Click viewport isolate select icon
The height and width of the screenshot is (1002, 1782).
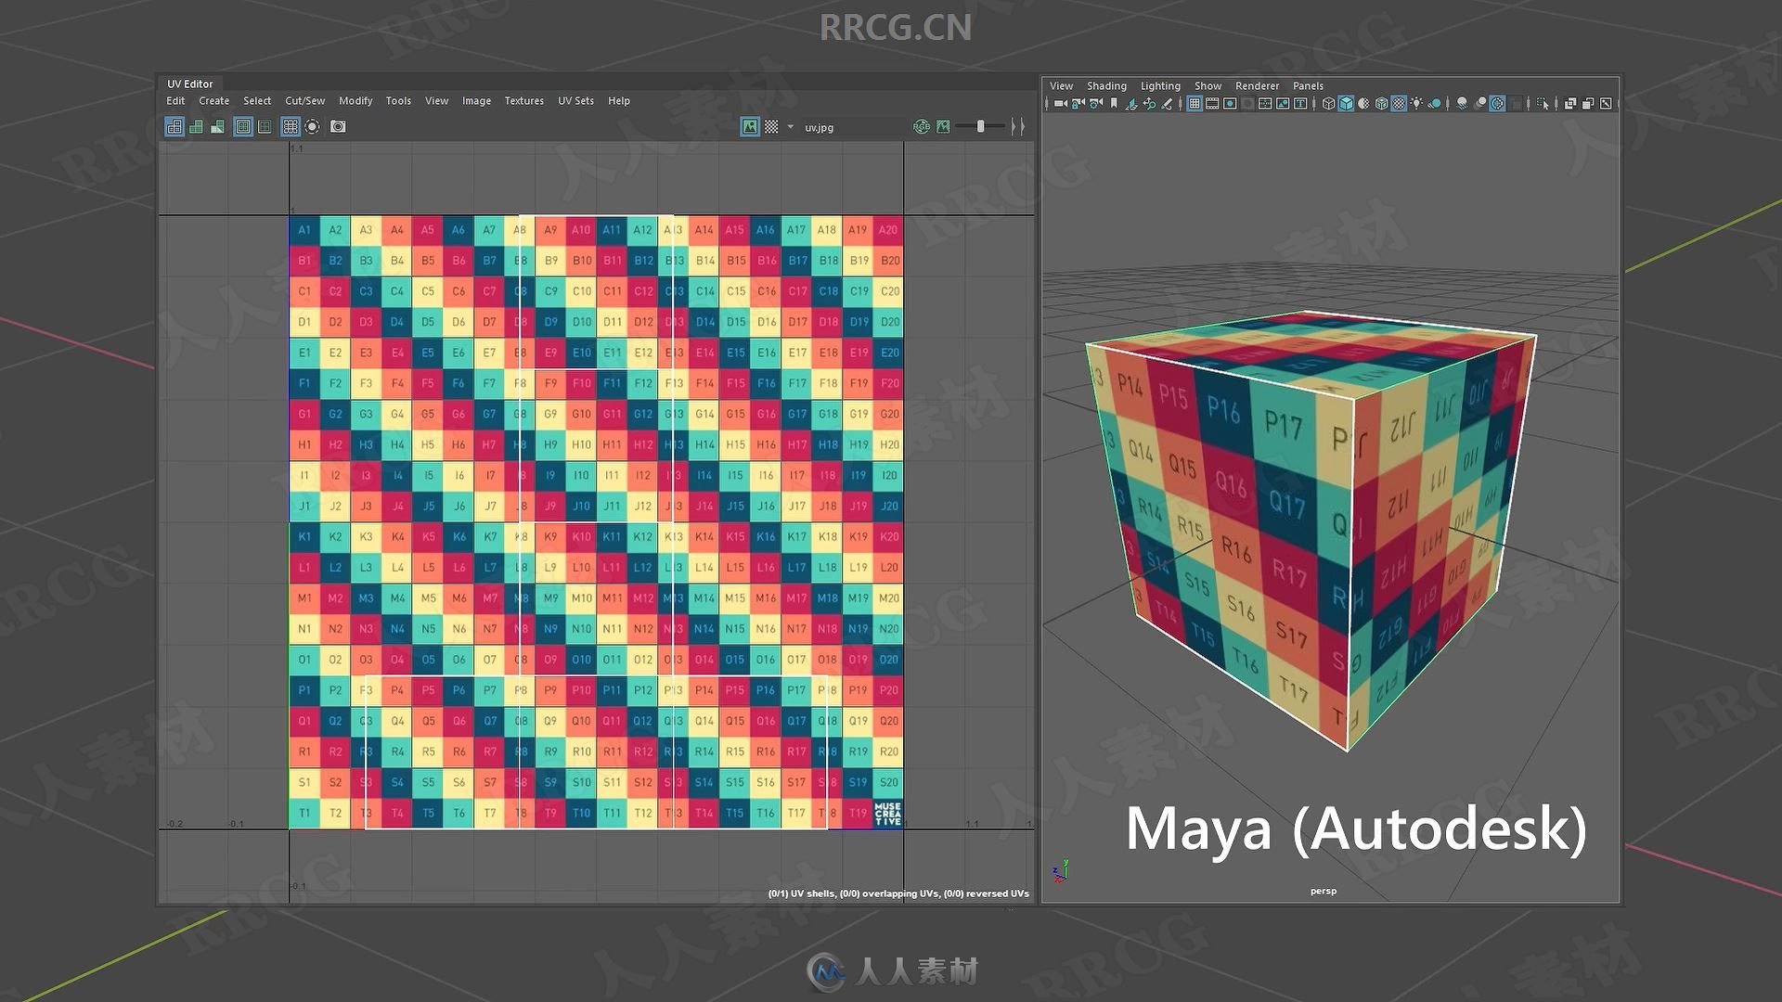click(x=1543, y=104)
